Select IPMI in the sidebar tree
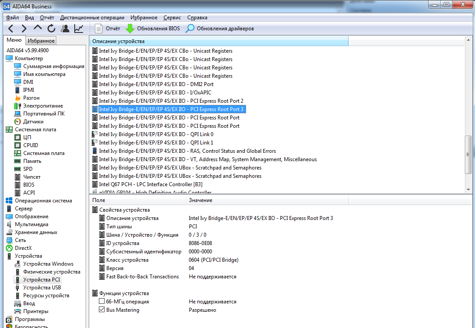The image size is (475, 328). coord(29,90)
